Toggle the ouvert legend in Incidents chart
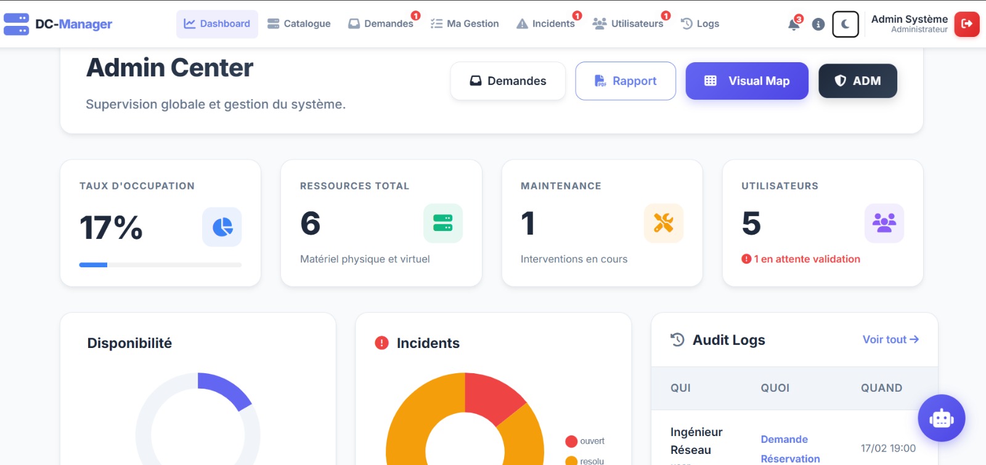Viewport: 986px width, 465px height. tap(585, 441)
